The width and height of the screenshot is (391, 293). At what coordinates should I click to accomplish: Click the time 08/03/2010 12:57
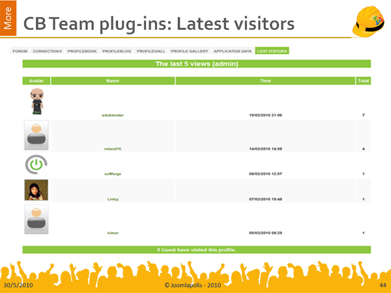[x=266, y=174]
